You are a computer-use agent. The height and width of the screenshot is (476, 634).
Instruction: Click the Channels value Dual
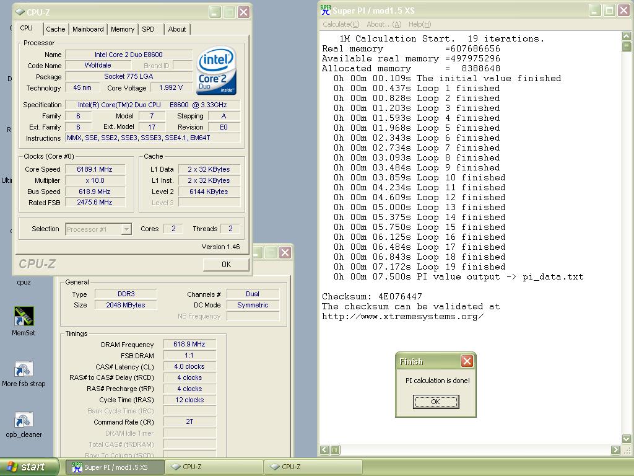click(253, 294)
